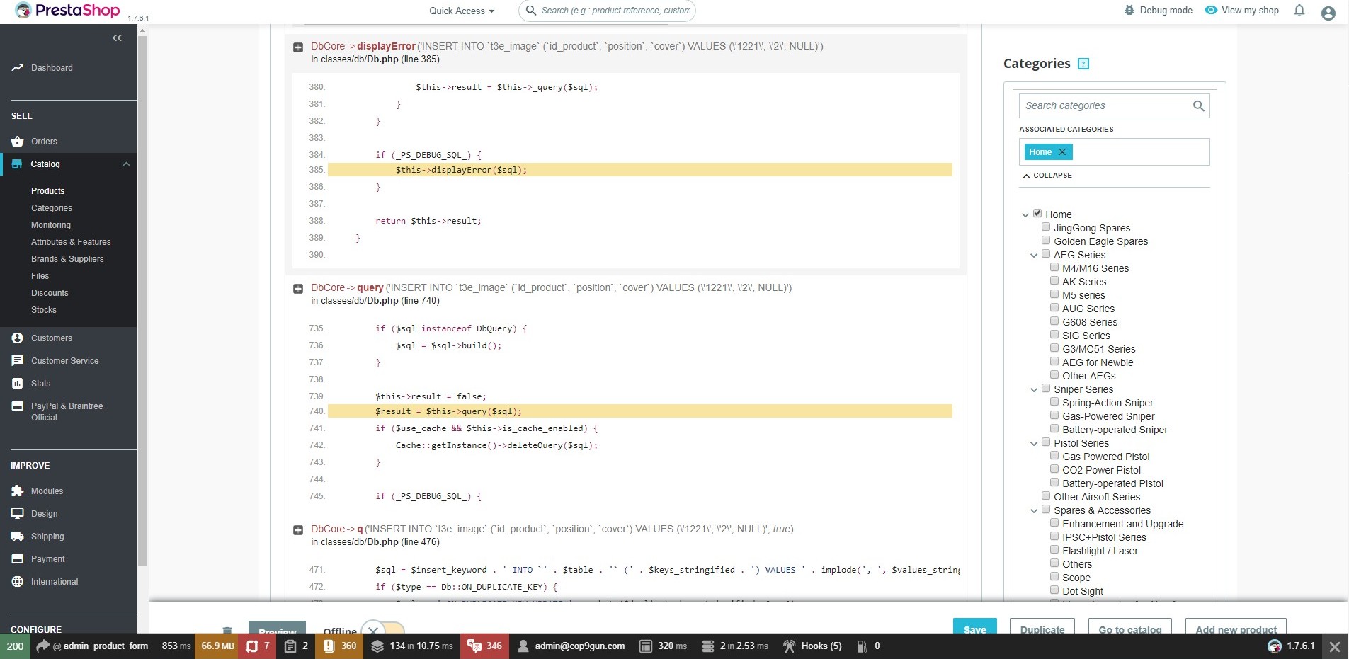Open the Quick Access dropdown
This screenshot has height=659, width=1349.
pos(461,11)
